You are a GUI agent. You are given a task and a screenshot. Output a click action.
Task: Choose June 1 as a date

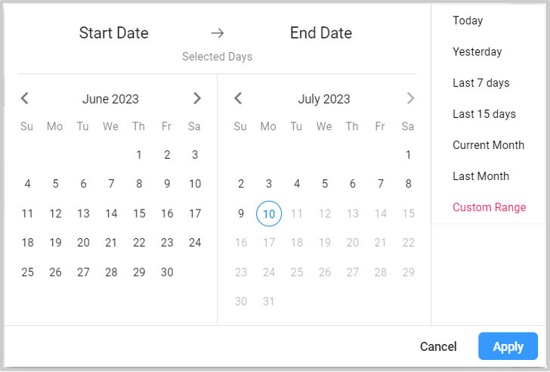coord(139,155)
